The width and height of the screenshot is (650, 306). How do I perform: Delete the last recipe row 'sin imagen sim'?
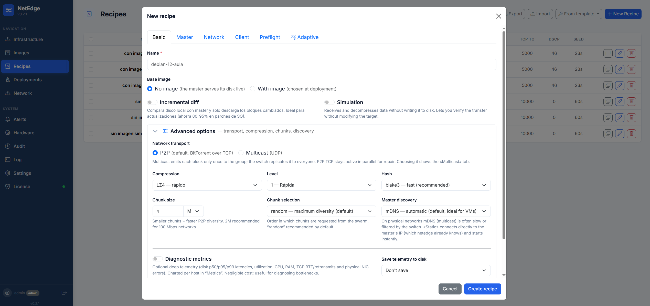(632, 134)
